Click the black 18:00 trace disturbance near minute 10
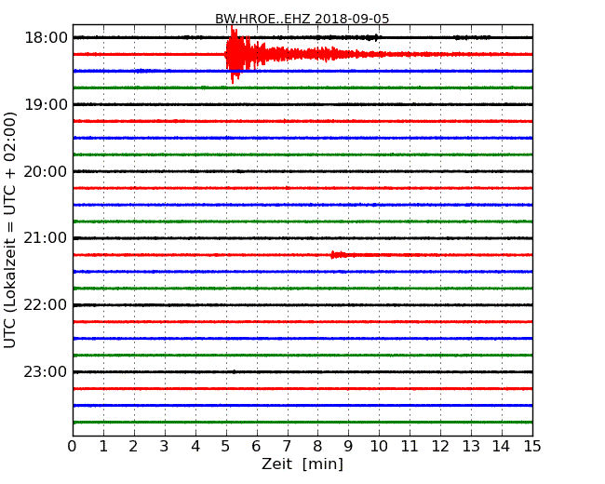This screenshot has width=605, height=484. coord(371,37)
